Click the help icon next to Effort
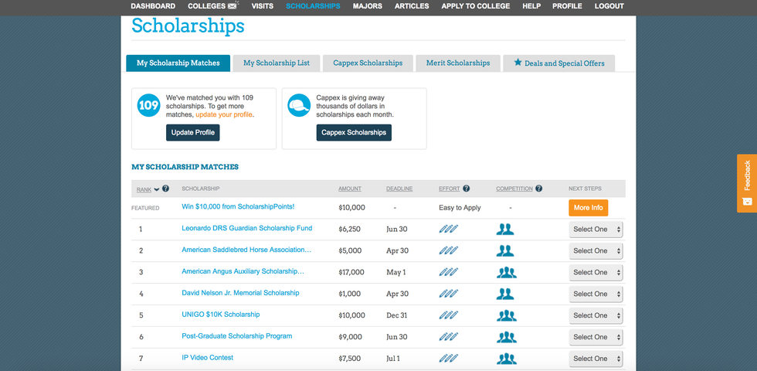 pyautogui.click(x=467, y=189)
